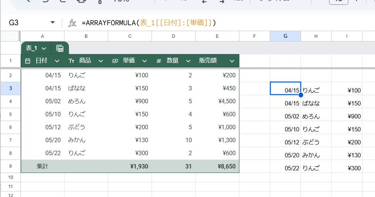Screen dimensions: 375x197
Task: Select column B header
Action: 86,36
